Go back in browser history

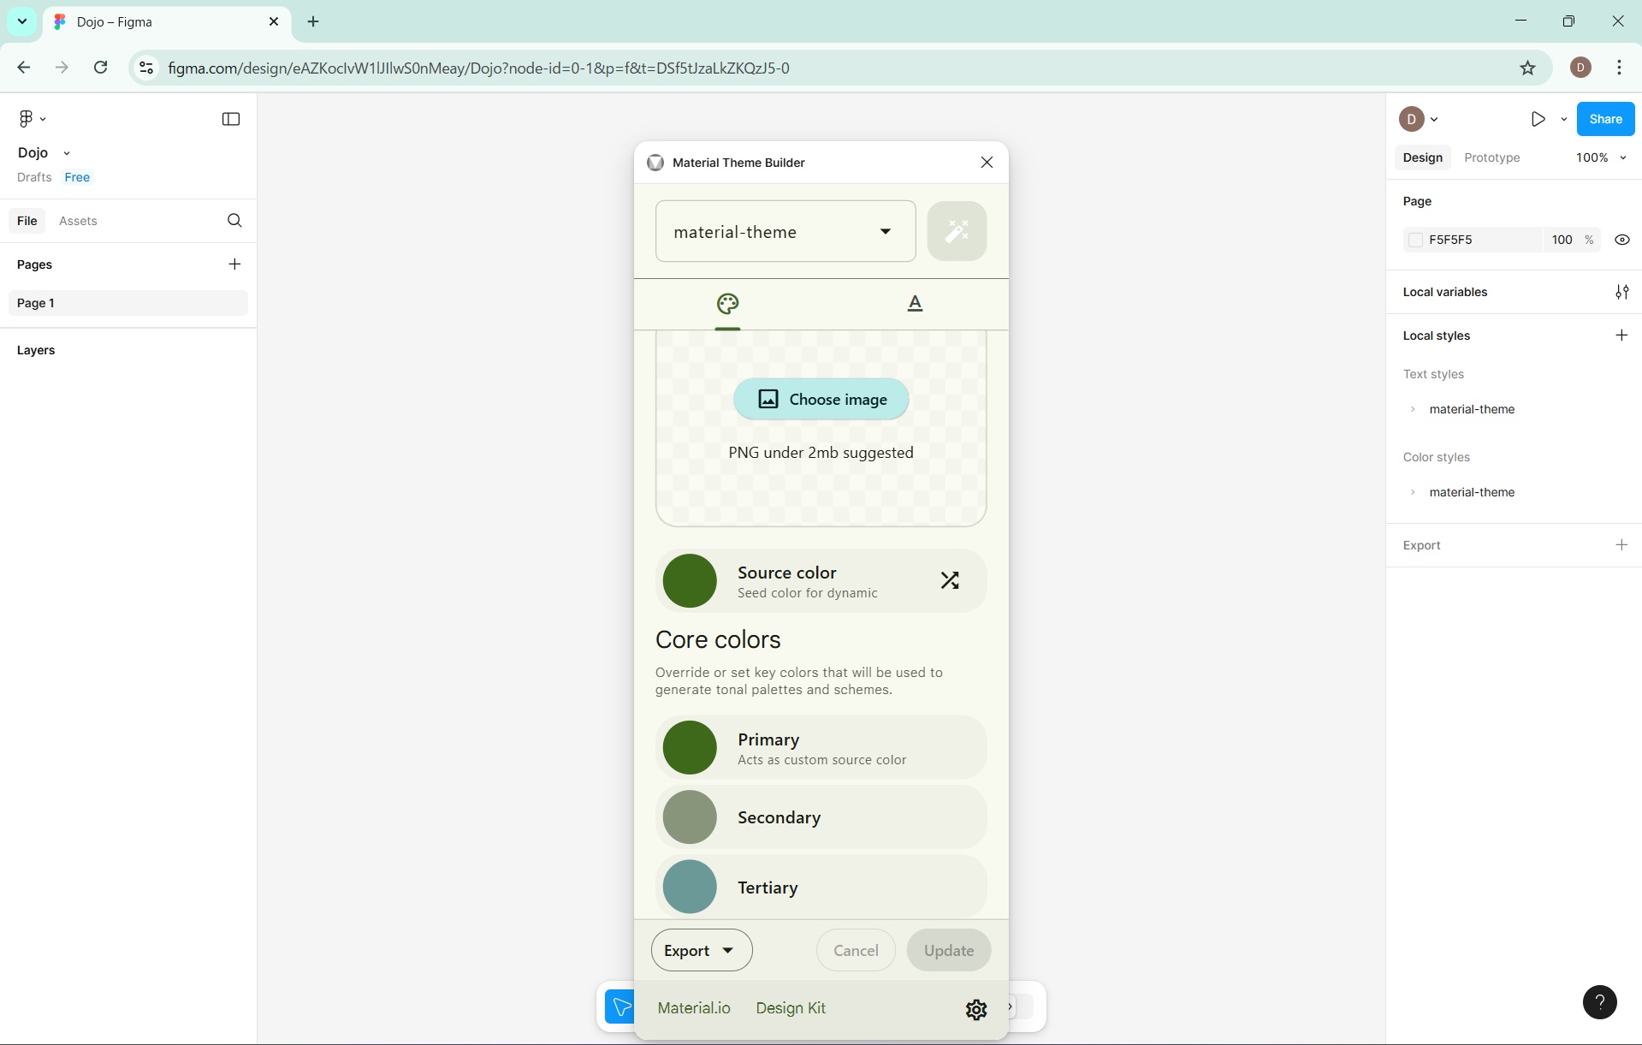pyautogui.click(x=23, y=68)
